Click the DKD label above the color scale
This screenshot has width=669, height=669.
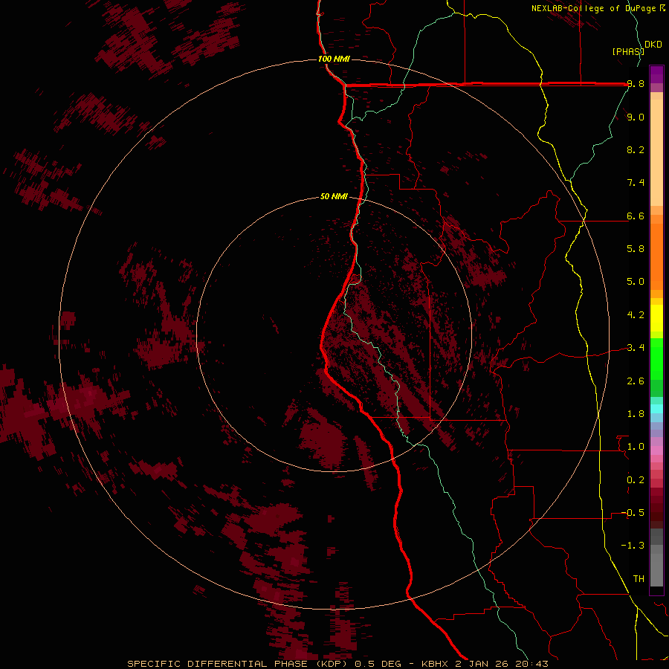coord(653,44)
